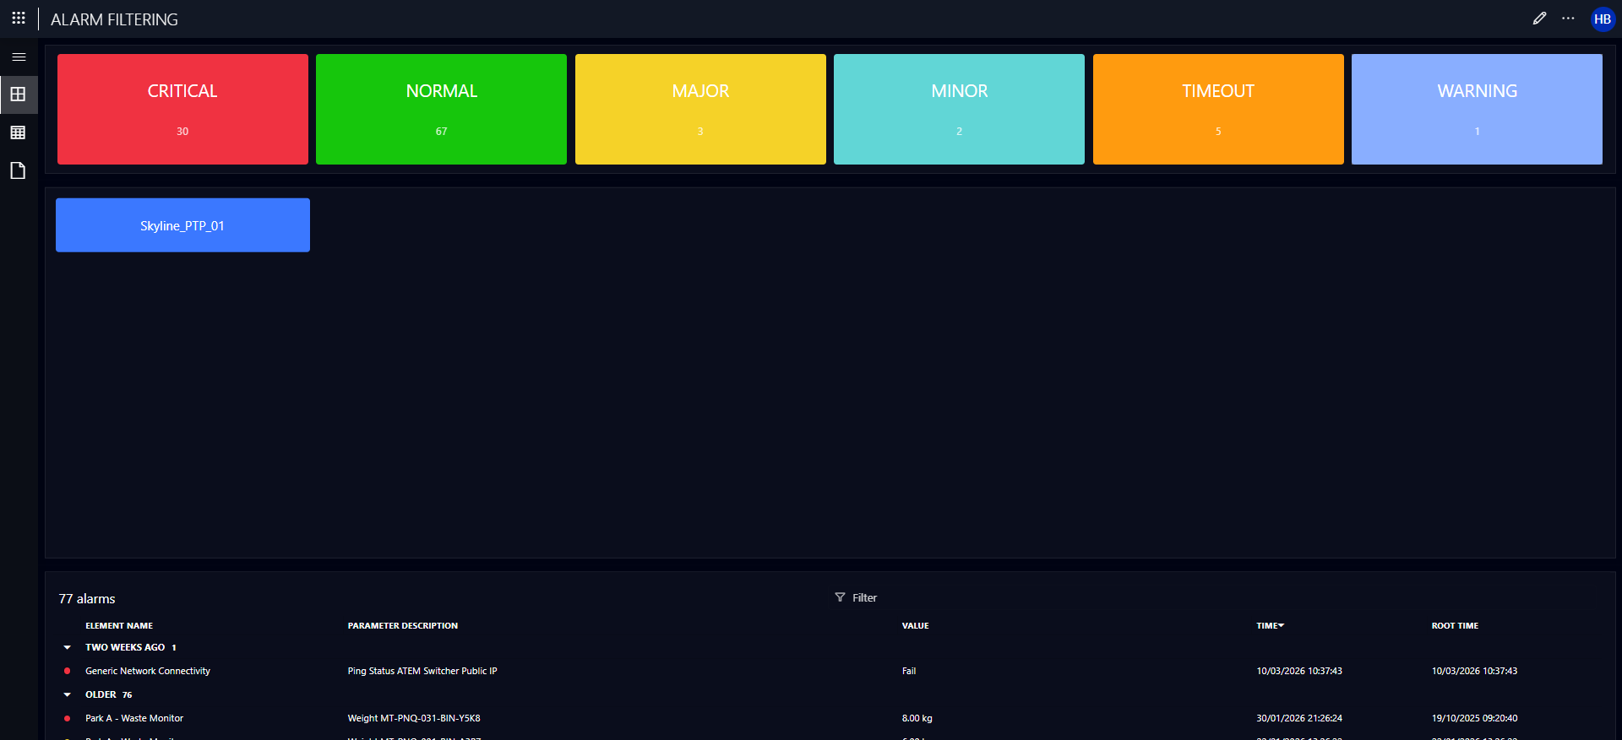Open the HB user profile avatar
Image resolution: width=1622 pixels, height=740 pixels.
[x=1602, y=19]
